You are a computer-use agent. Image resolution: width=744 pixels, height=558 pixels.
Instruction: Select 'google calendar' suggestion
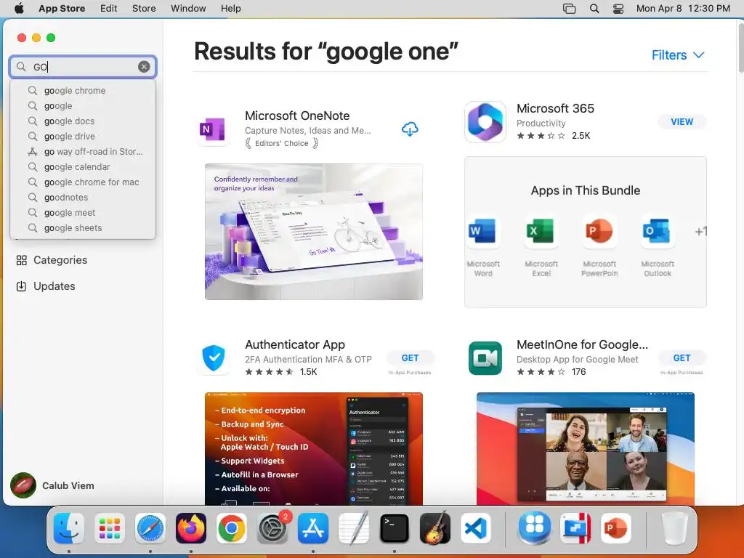pyautogui.click(x=83, y=166)
